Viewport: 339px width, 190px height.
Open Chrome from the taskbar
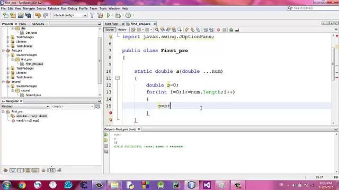pyautogui.click(x=22, y=185)
